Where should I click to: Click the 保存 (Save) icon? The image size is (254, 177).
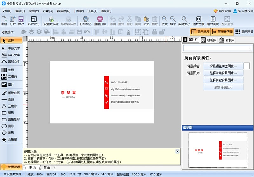tap(21, 21)
